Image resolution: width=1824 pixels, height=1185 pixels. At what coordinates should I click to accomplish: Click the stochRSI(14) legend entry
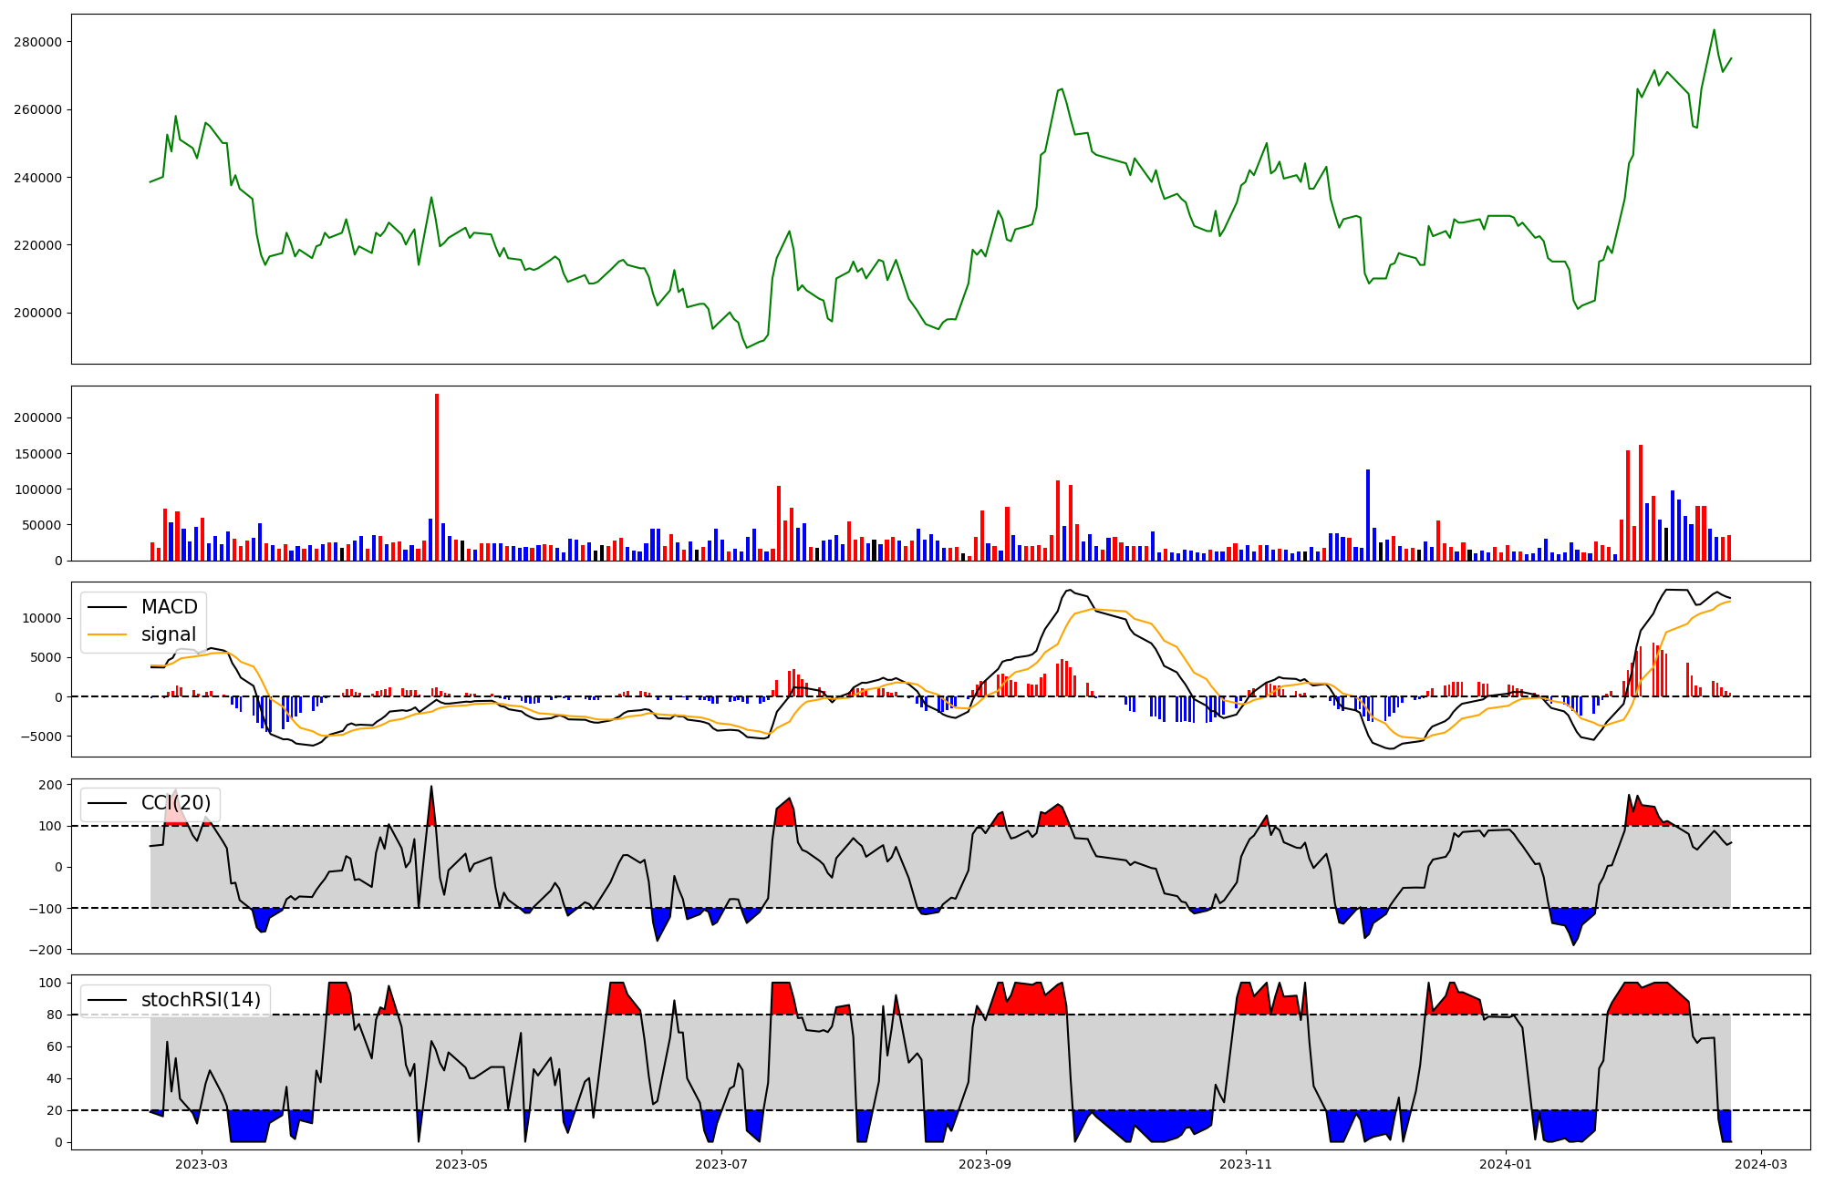click(201, 1000)
